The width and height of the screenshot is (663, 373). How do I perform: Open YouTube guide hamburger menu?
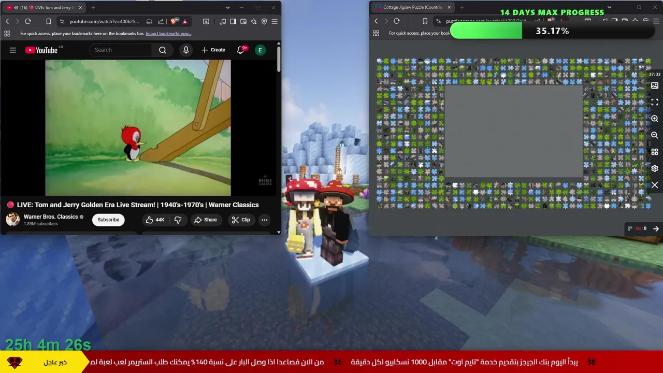[x=13, y=50]
